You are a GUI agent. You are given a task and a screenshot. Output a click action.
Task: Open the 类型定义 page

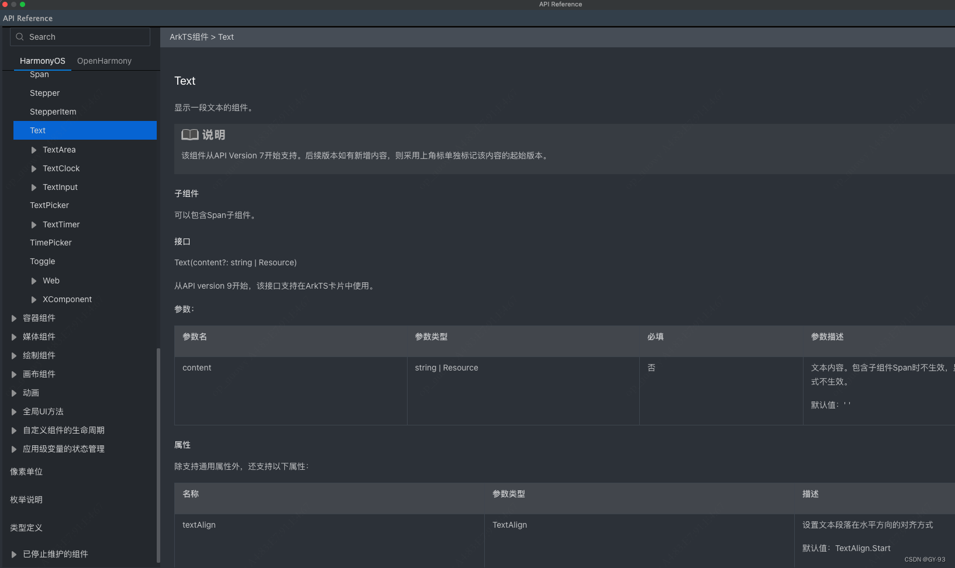coord(26,528)
